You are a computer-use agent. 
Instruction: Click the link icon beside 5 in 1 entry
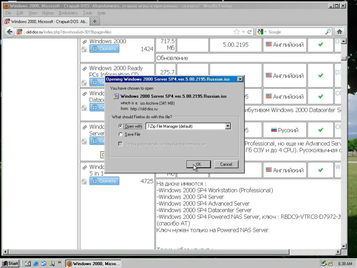[84, 167]
